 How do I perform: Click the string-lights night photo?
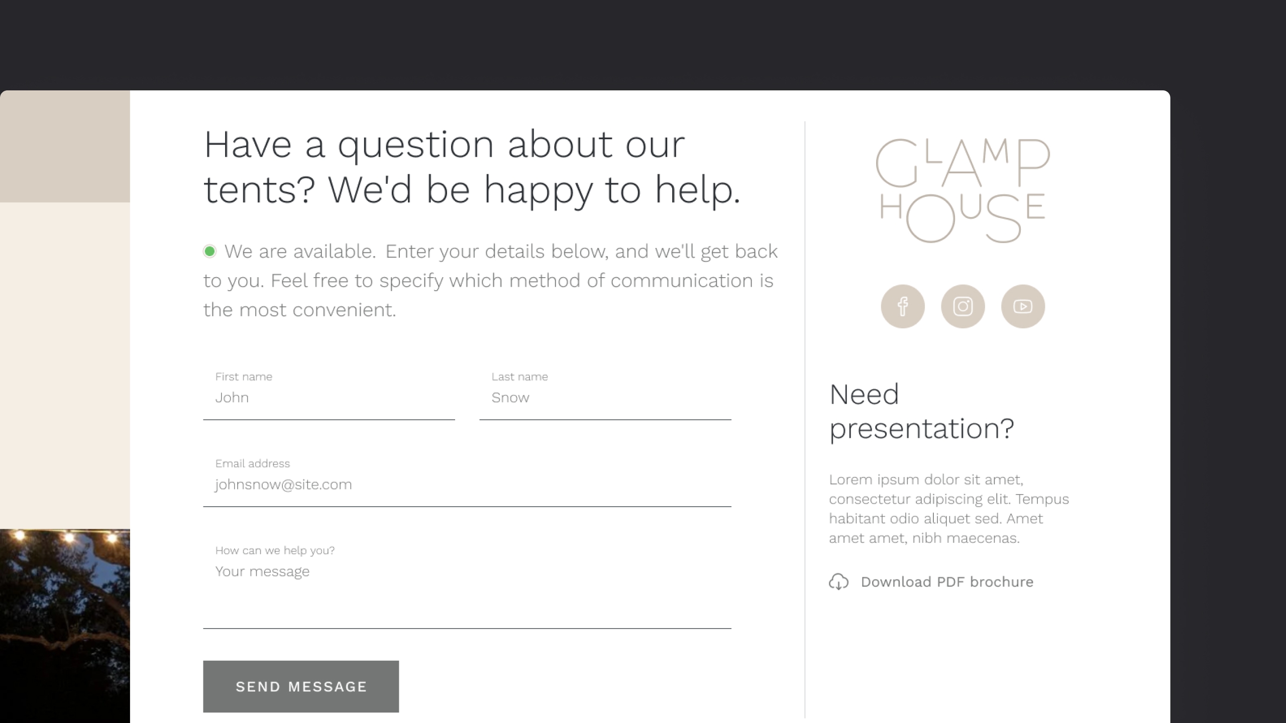click(x=65, y=625)
